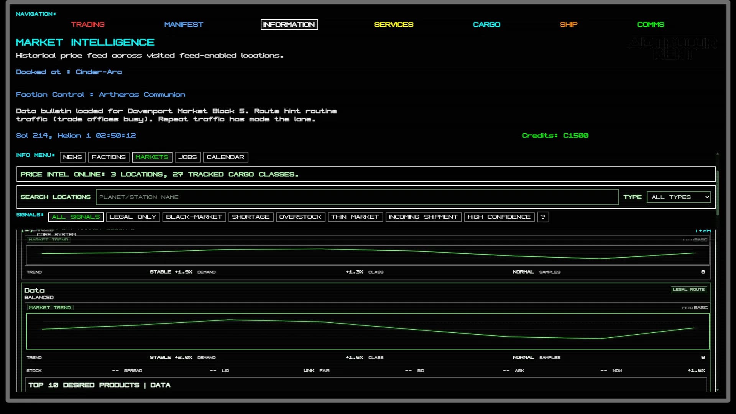This screenshot has width=736, height=414.
Task: Toggle the THIN MARKET filter
Action: pos(355,217)
